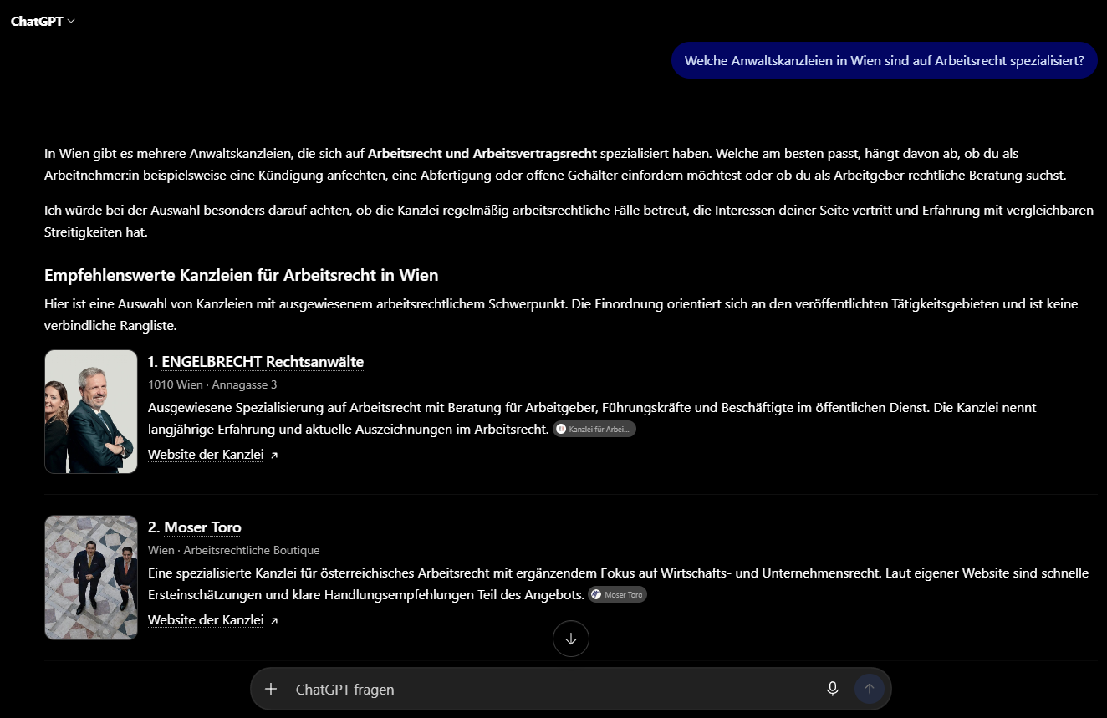Open the Moser Toro heading link
Image resolution: width=1107 pixels, height=718 pixels.
202,527
